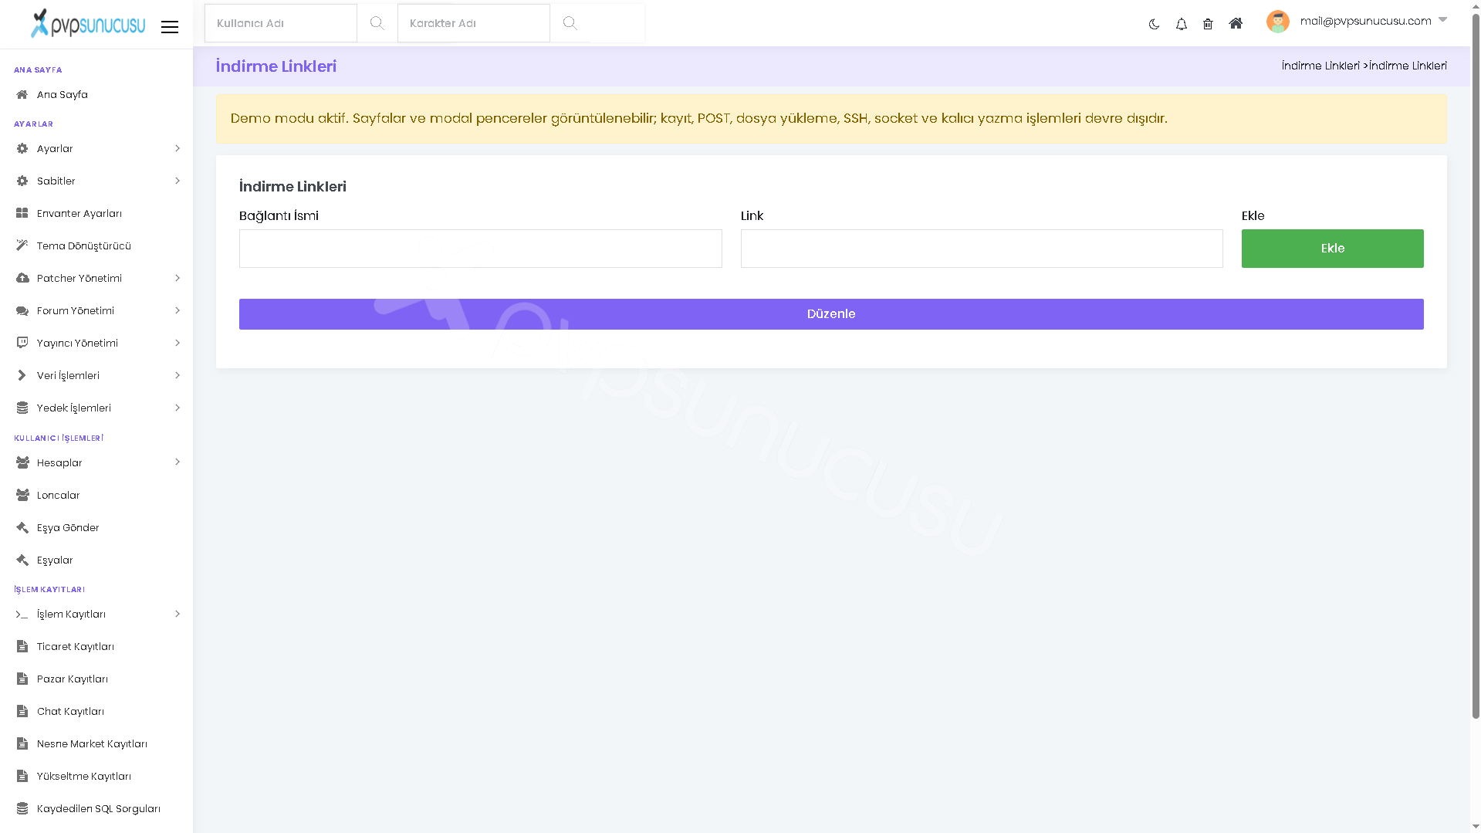Expand the Ayarlar submenu

pos(96,148)
